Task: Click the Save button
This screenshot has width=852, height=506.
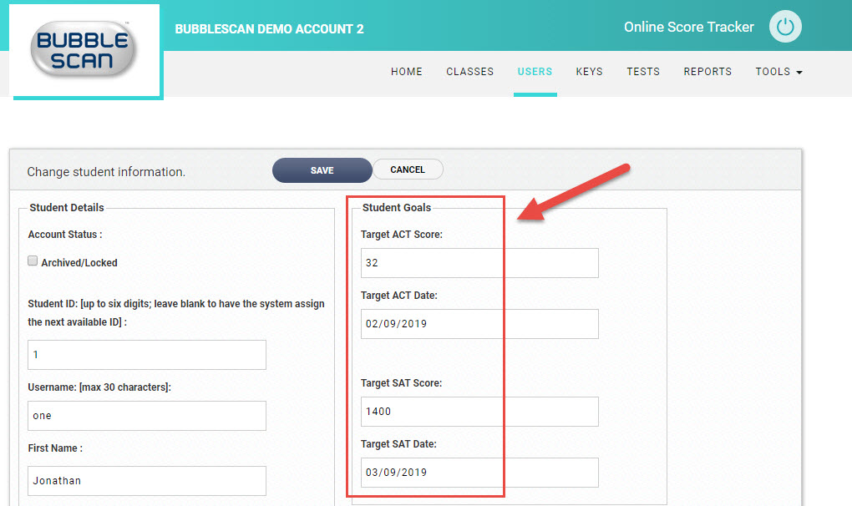Action: [322, 170]
